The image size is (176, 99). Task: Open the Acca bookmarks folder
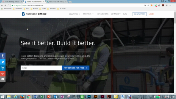tap(26, 9)
